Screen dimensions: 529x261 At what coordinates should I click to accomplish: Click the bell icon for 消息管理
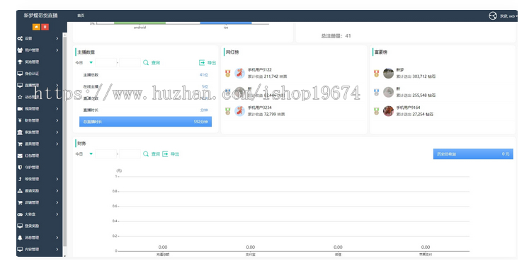20,238
